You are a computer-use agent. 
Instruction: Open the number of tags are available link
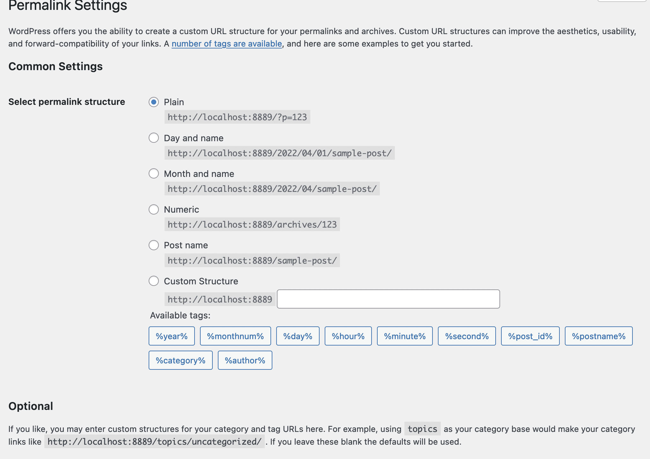[226, 44]
